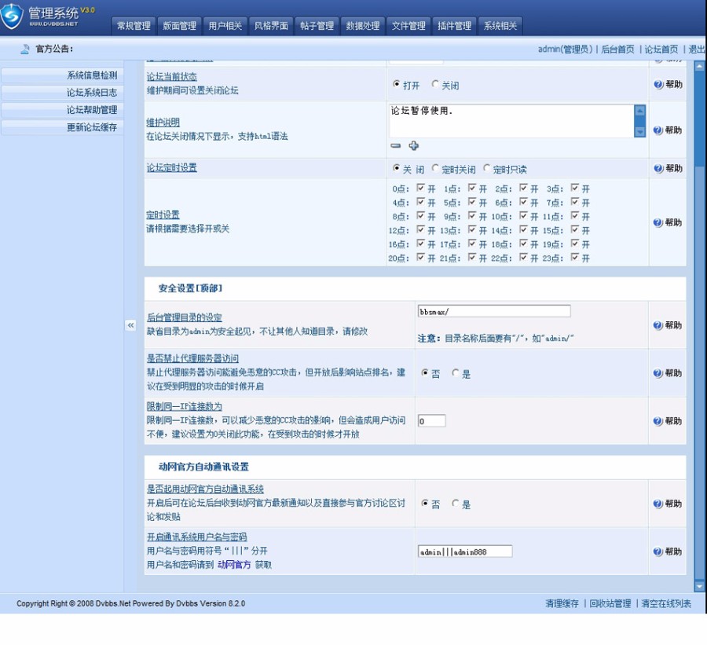Screen dimensions: 707x645
Task: Open 论坛系统日志 in the sidebar
Action: (62, 93)
